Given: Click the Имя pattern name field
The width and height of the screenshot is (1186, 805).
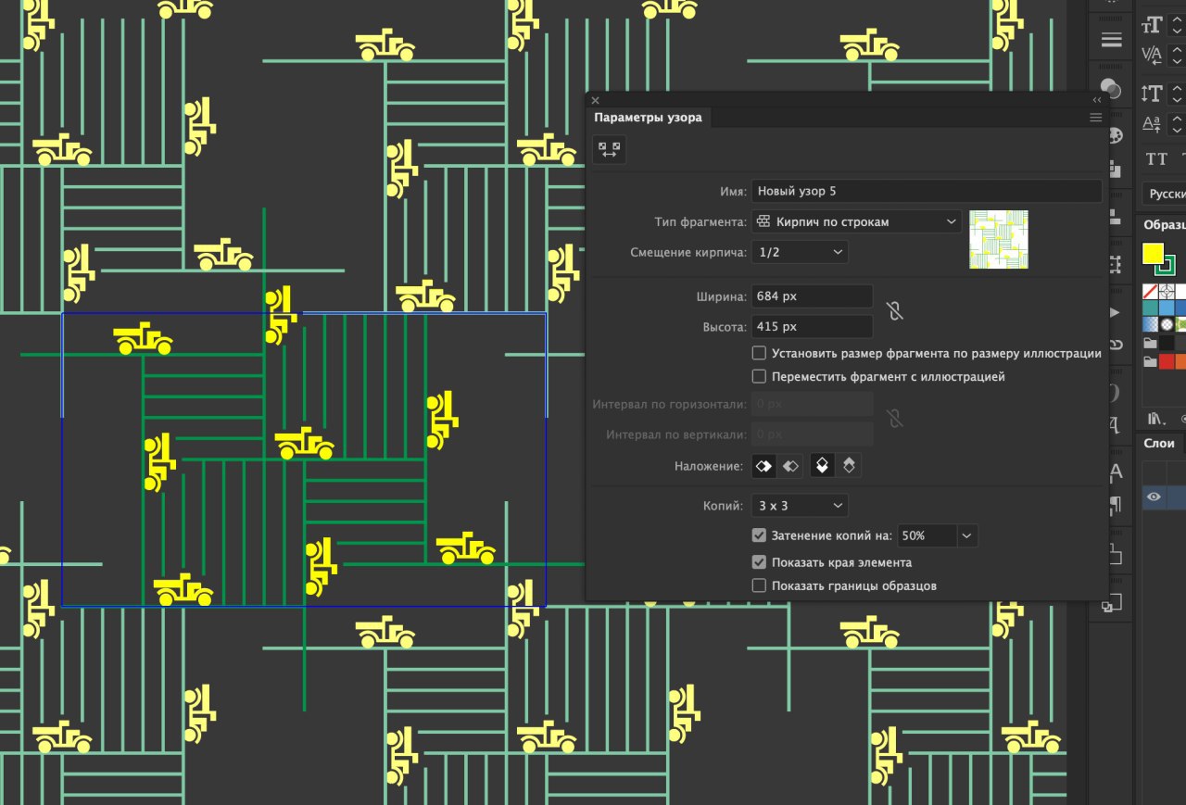Looking at the screenshot, I should coord(927,192).
